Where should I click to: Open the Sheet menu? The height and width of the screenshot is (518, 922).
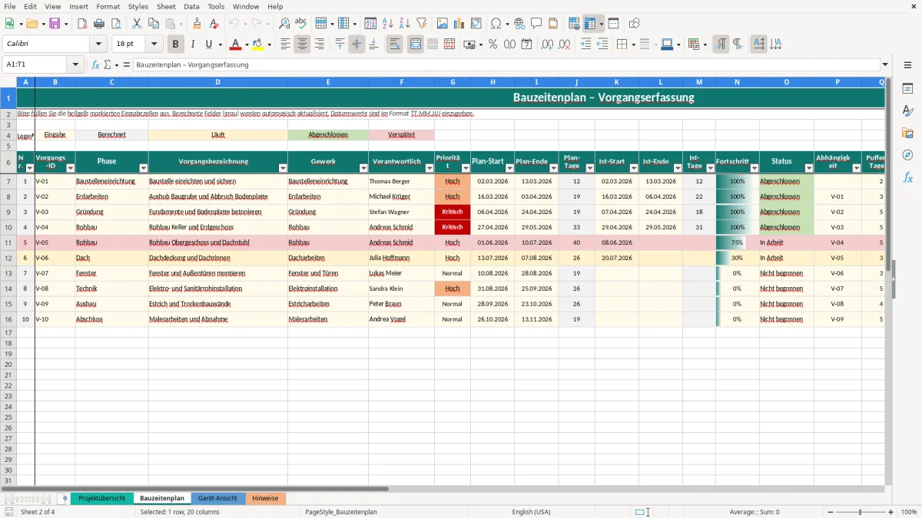pyautogui.click(x=166, y=6)
